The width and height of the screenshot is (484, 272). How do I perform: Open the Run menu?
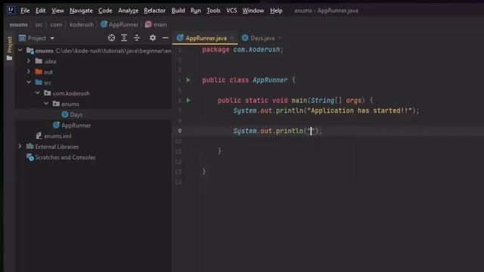pyautogui.click(x=196, y=11)
